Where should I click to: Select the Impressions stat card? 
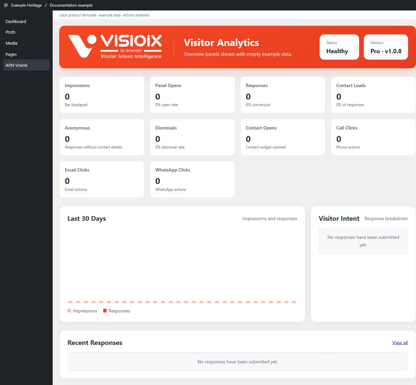[x=102, y=95]
